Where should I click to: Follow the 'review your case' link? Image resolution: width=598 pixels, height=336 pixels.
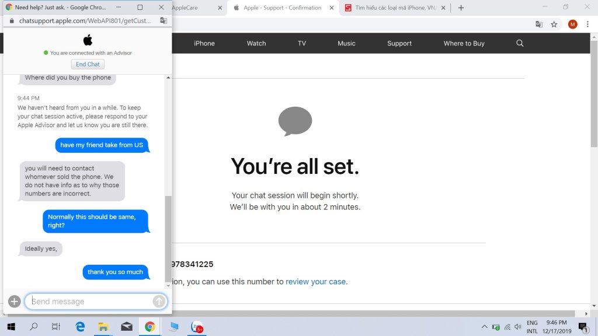315,282
